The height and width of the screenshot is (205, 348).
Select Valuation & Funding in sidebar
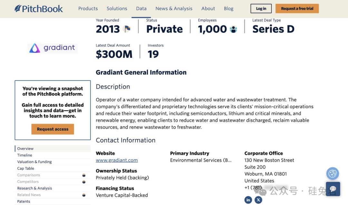34,162
